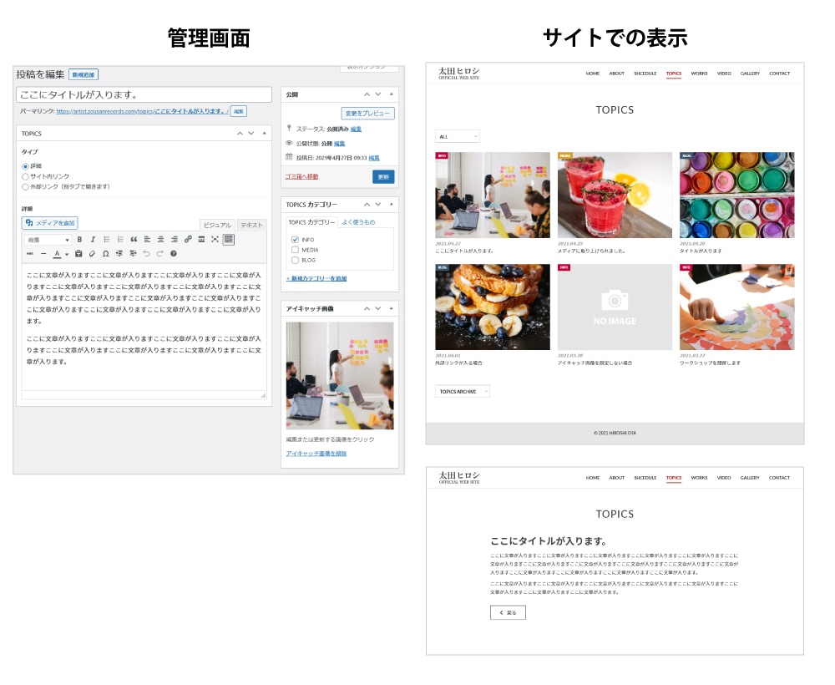This screenshot has width=835, height=685.
Task: Collapse the 公開 publish panel
Action: [x=392, y=94]
